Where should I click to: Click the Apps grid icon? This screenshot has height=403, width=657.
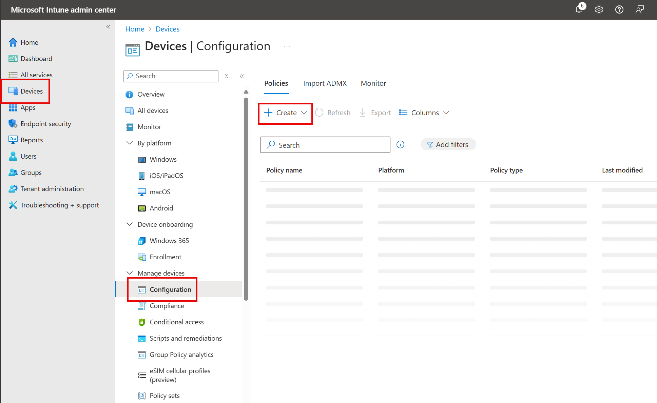[x=13, y=107]
